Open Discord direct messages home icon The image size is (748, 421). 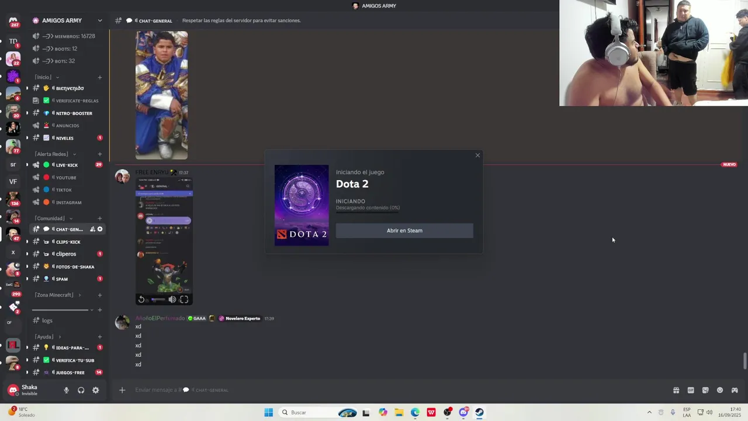pyautogui.click(x=13, y=21)
